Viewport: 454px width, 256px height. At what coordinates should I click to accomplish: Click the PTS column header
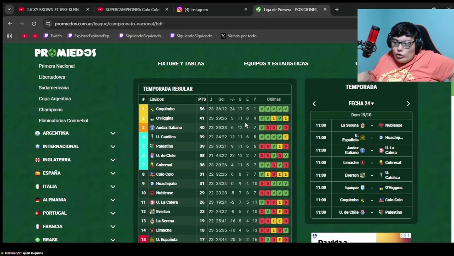[x=202, y=99]
